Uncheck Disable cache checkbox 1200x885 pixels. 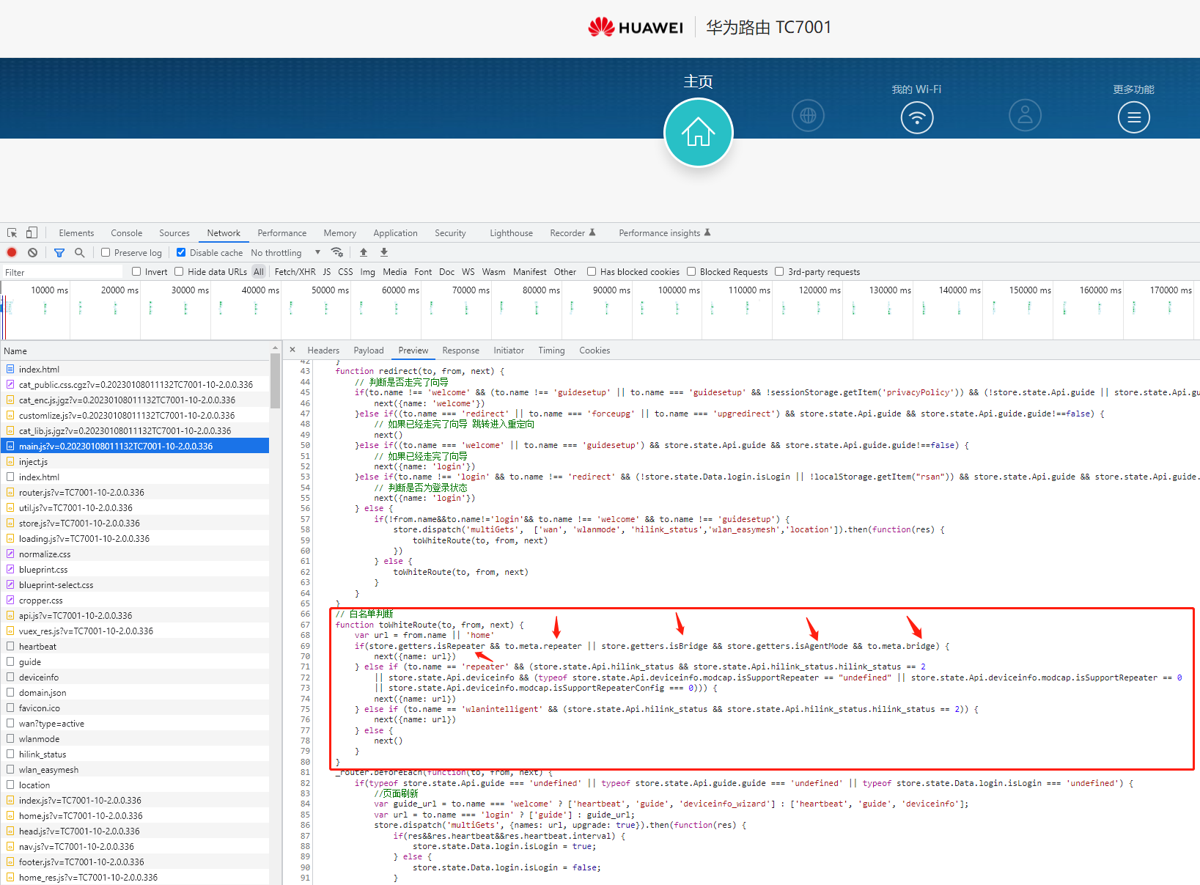(181, 252)
